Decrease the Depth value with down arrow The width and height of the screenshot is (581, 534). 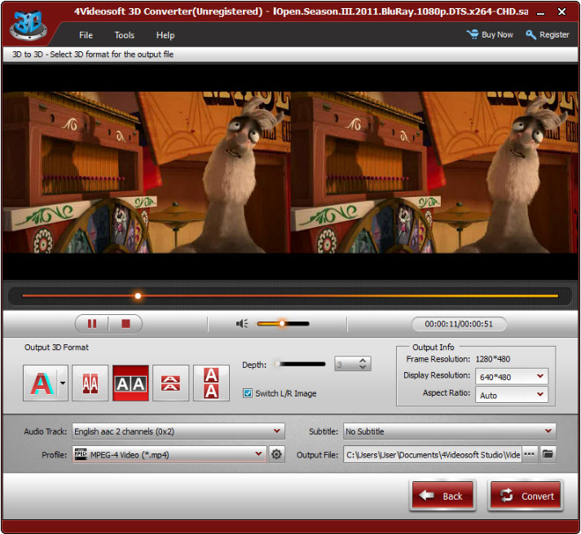coord(363,367)
